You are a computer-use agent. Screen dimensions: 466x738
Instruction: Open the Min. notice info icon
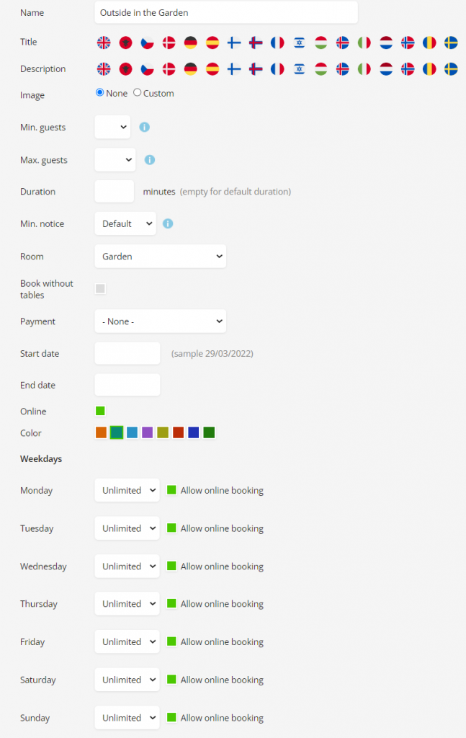point(168,223)
